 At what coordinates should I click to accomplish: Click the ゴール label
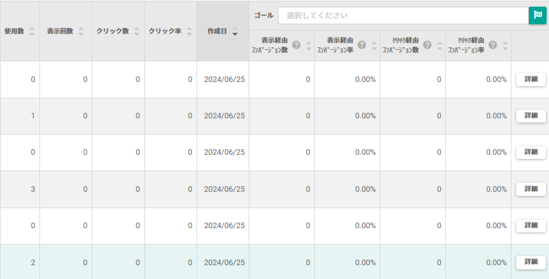point(263,15)
